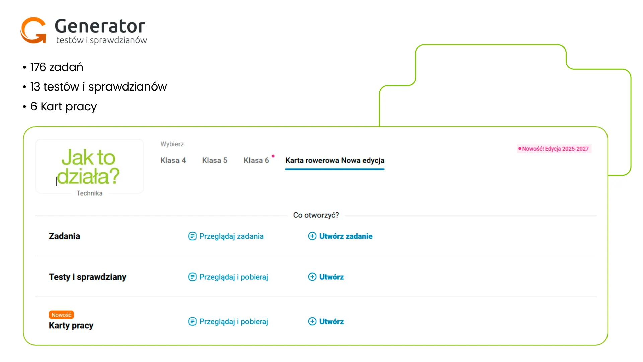
Task: Click the Utwórz zadanie link
Action: [x=346, y=236]
